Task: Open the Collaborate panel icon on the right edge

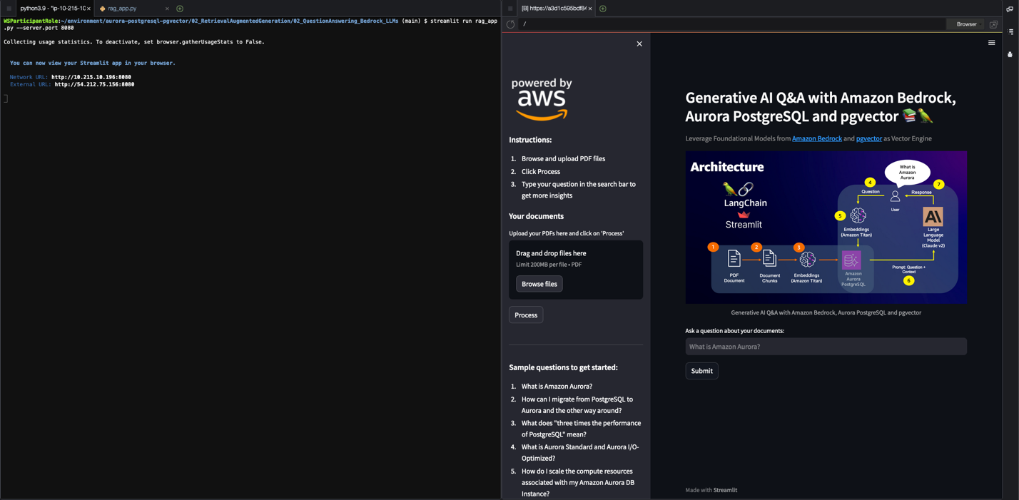Action: [x=1010, y=9]
